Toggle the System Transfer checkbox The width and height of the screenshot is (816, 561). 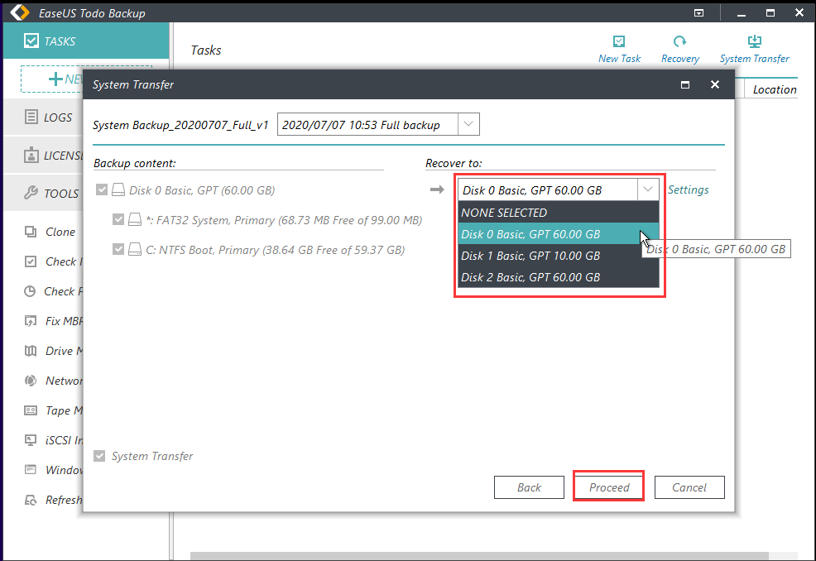tap(98, 456)
